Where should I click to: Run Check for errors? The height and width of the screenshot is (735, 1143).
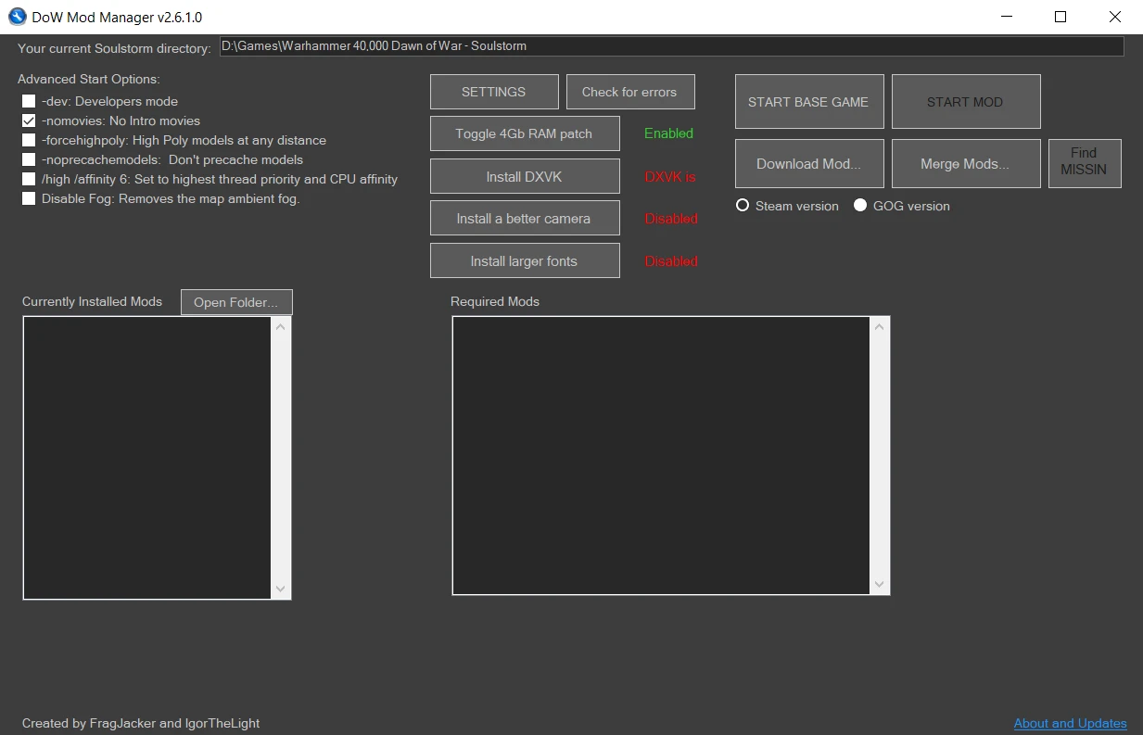point(630,92)
